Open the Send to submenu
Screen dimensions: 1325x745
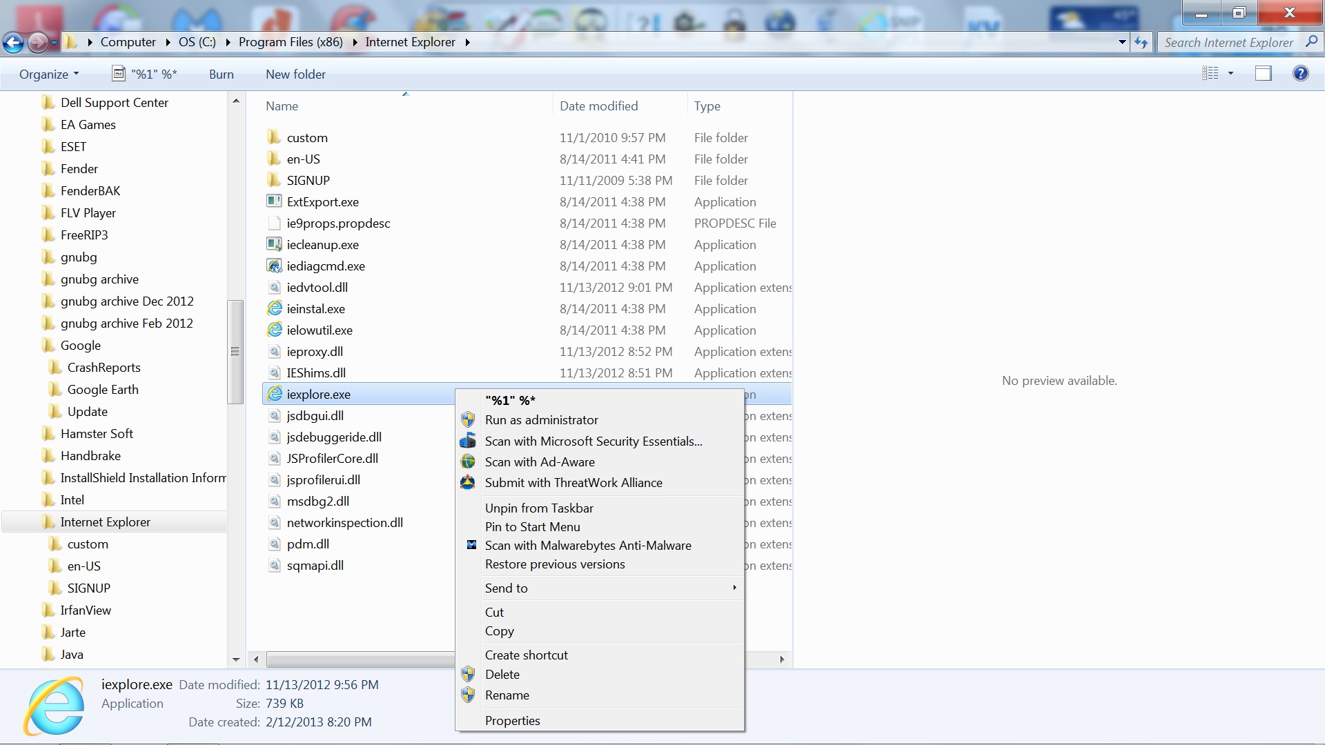tap(600, 588)
